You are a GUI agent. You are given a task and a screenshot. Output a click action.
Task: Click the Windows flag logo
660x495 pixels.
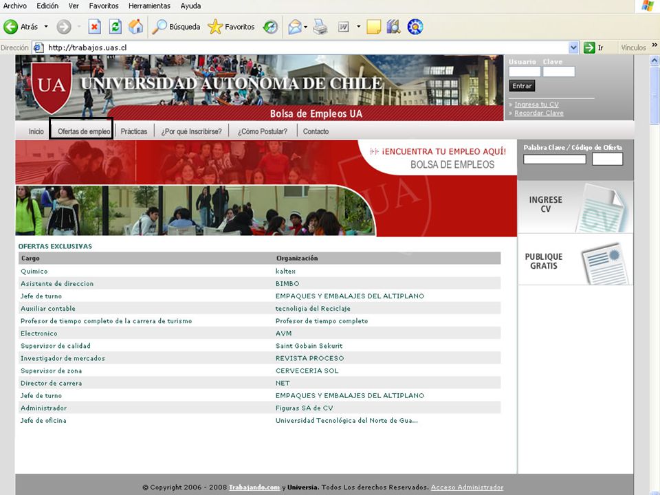click(648, 6)
